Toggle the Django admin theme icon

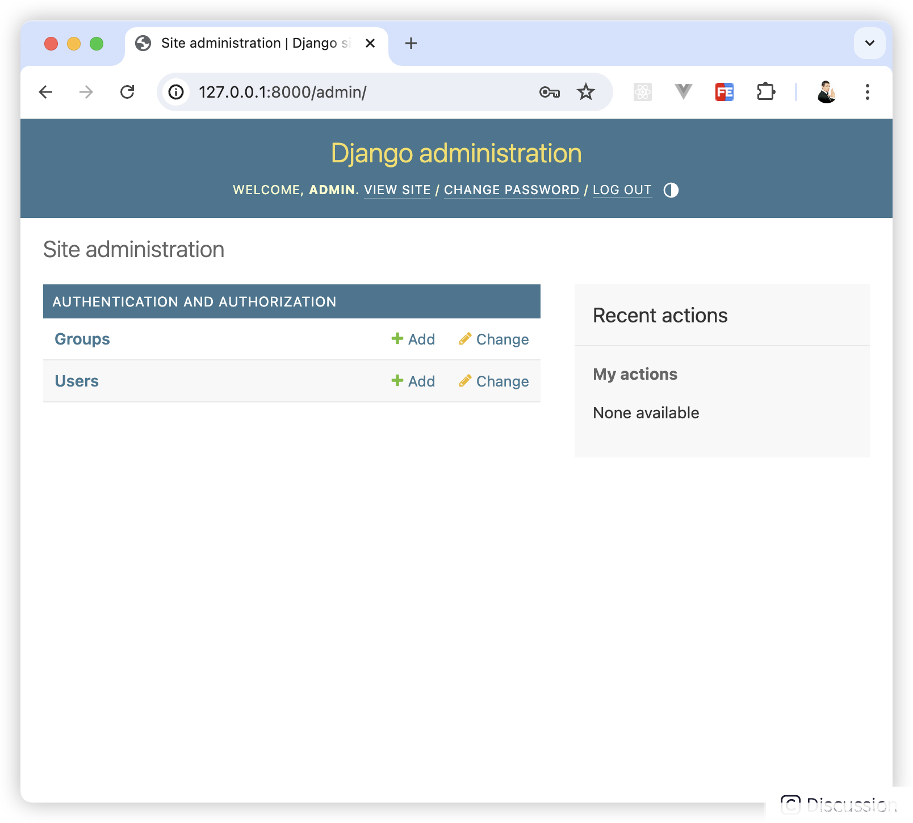[x=671, y=190]
